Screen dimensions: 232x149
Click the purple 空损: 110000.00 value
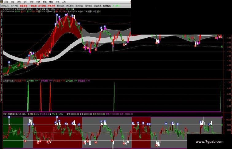[x=113, y=114]
